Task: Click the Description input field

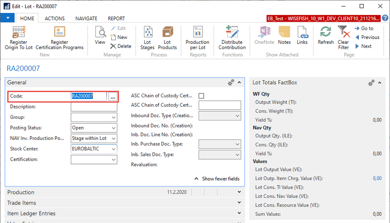Action: point(94,107)
